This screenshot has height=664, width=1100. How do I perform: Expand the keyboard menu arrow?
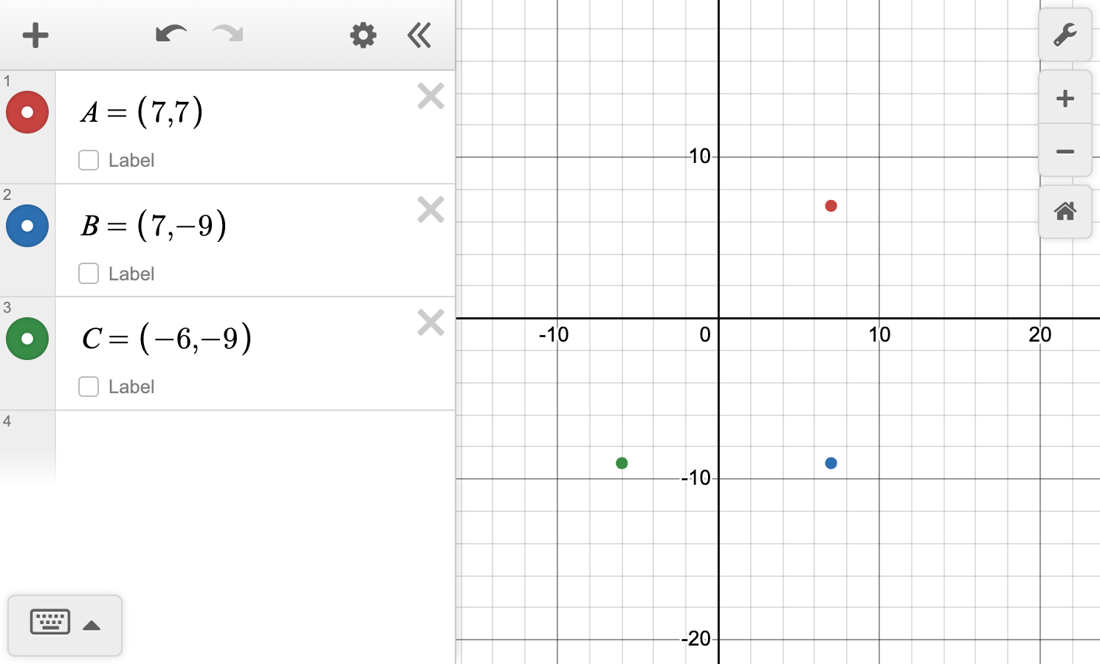92,626
